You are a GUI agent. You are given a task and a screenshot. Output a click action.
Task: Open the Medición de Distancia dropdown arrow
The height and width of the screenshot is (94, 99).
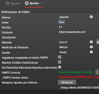coord(91,47)
